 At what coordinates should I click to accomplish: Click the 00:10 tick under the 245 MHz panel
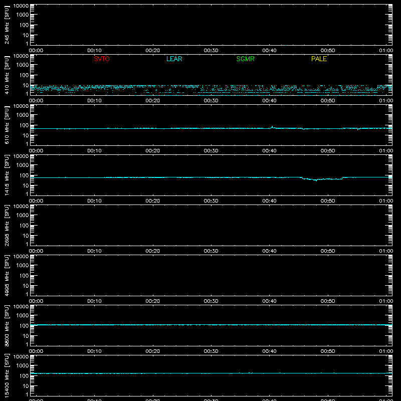(x=94, y=51)
